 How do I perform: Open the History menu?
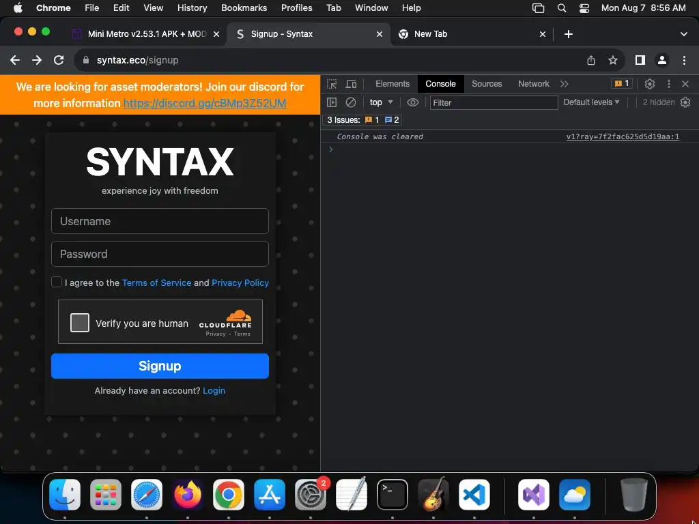point(192,8)
